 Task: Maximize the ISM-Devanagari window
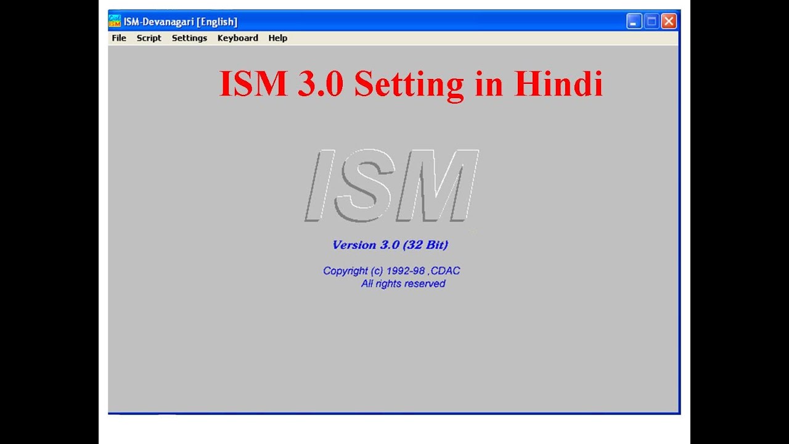click(652, 22)
